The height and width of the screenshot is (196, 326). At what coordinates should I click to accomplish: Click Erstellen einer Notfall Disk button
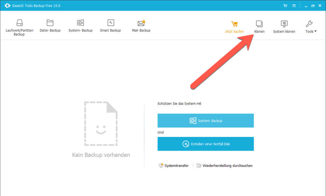(206, 144)
